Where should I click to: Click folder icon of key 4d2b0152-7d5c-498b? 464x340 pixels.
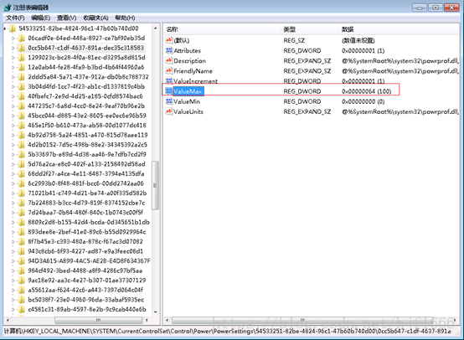click(x=21, y=145)
